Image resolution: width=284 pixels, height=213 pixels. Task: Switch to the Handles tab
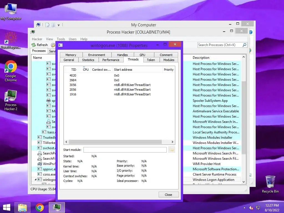tap(122, 55)
